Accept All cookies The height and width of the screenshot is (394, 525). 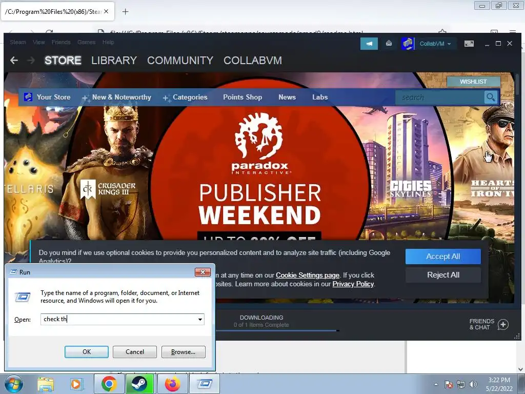pos(443,257)
